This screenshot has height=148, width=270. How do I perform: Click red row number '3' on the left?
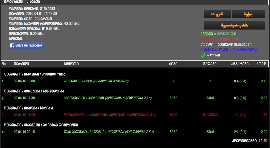pyautogui.click(x=3, y=115)
